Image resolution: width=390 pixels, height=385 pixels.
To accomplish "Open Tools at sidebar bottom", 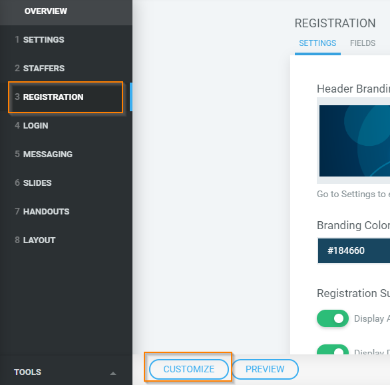I will click(x=27, y=372).
